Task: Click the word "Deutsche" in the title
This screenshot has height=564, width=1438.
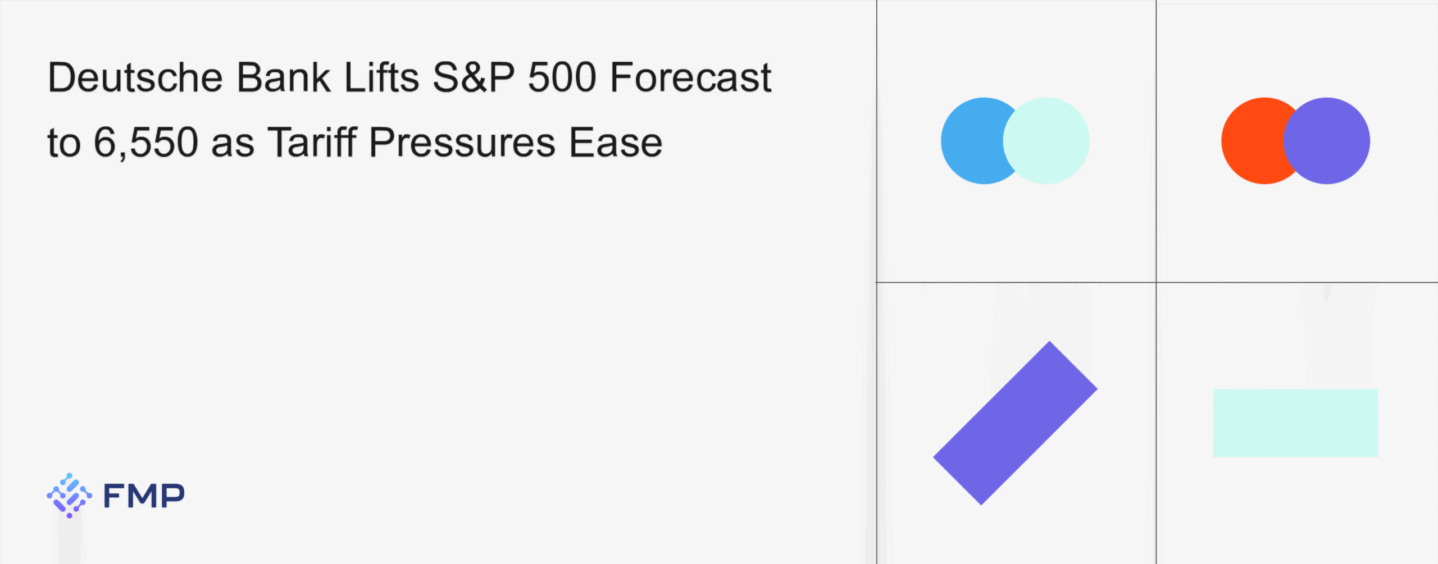Action: [x=135, y=77]
